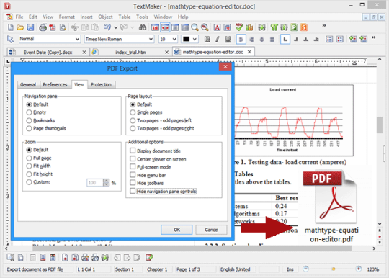Toggle Italic formatting
The height and width of the screenshot is (278, 389).
click(x=218, y=39)
